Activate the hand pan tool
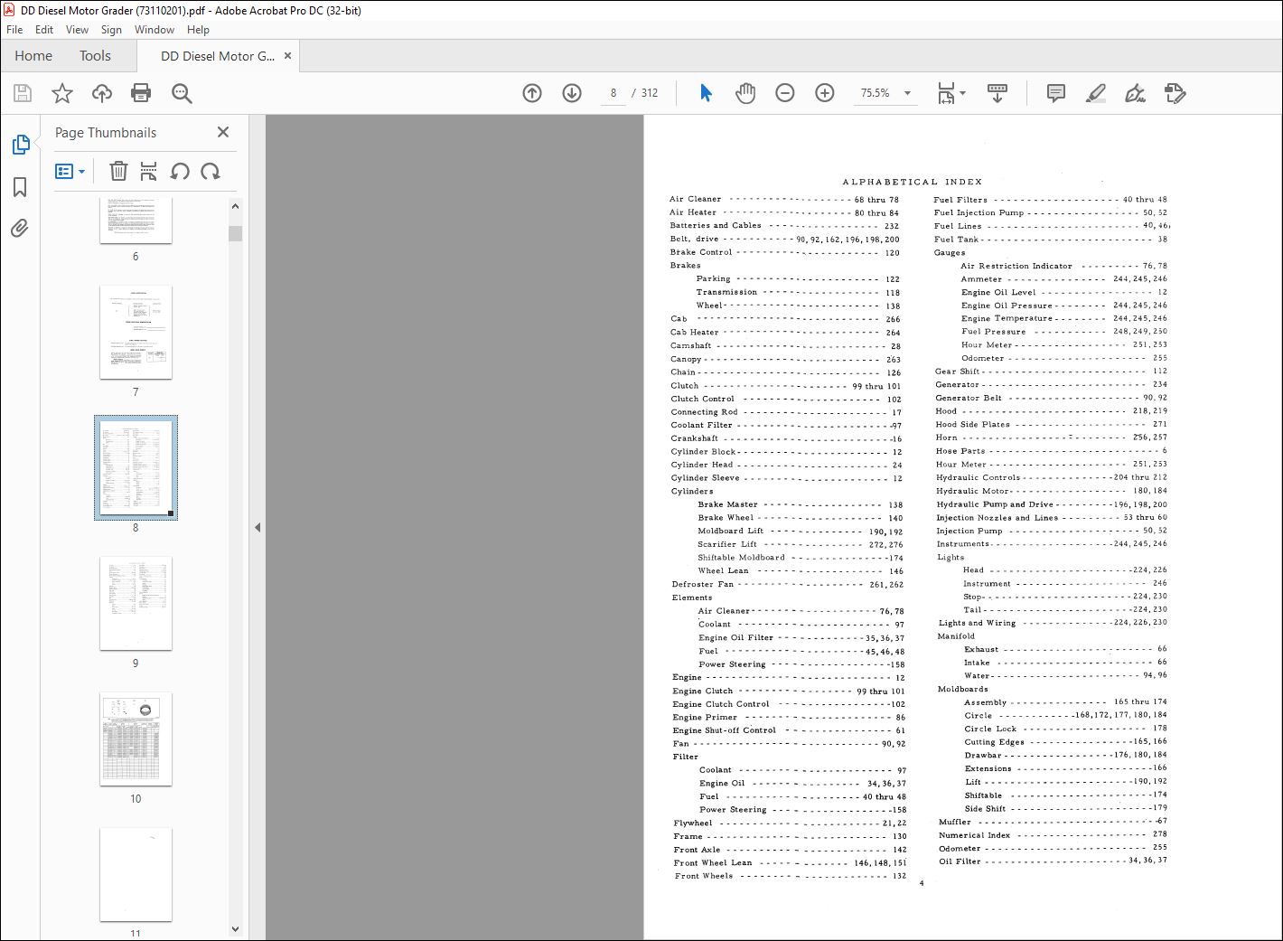1283x941 pixels. [745, 93]
